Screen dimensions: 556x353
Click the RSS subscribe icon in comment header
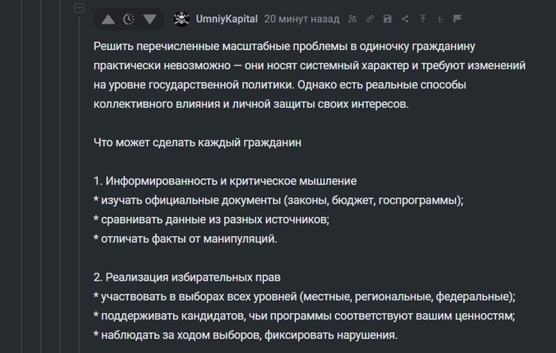click(352, 18)
